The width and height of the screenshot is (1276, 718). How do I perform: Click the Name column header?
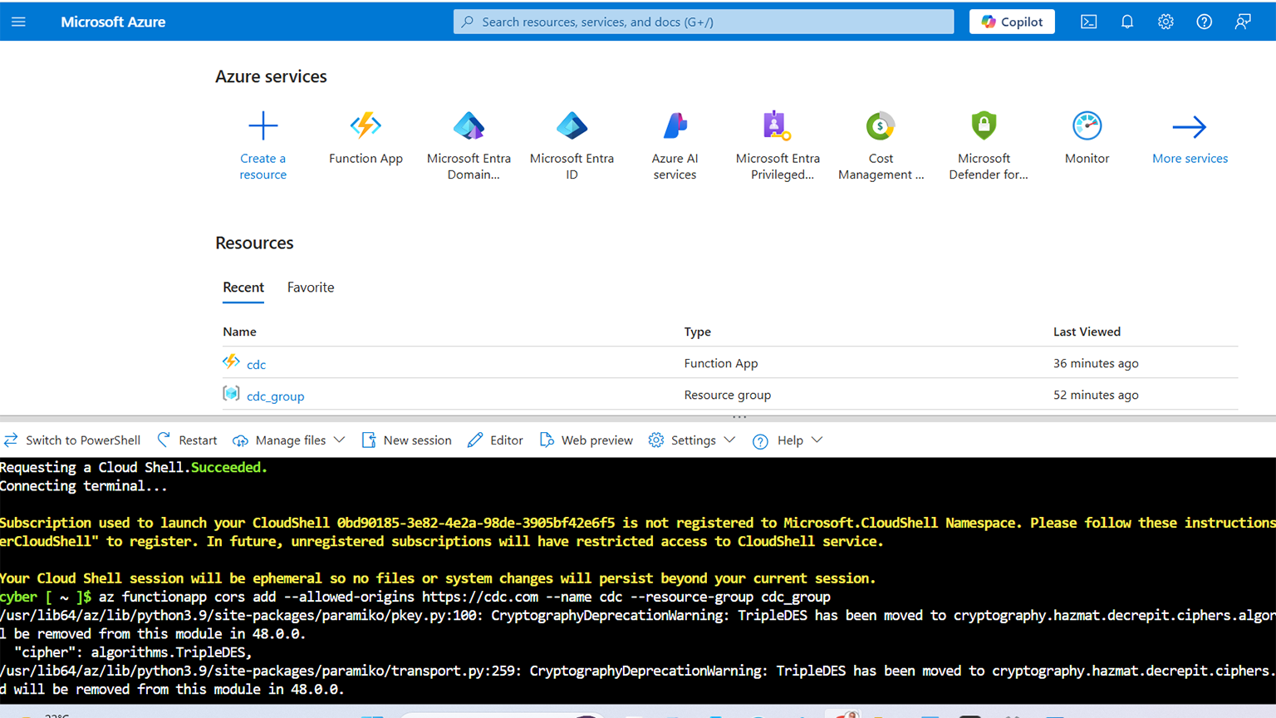239,332
